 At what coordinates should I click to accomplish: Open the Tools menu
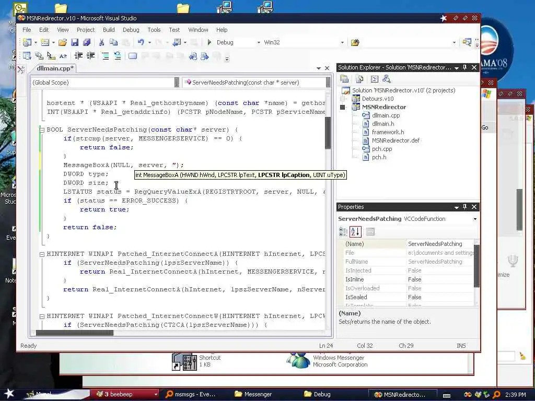click(154, 30)
